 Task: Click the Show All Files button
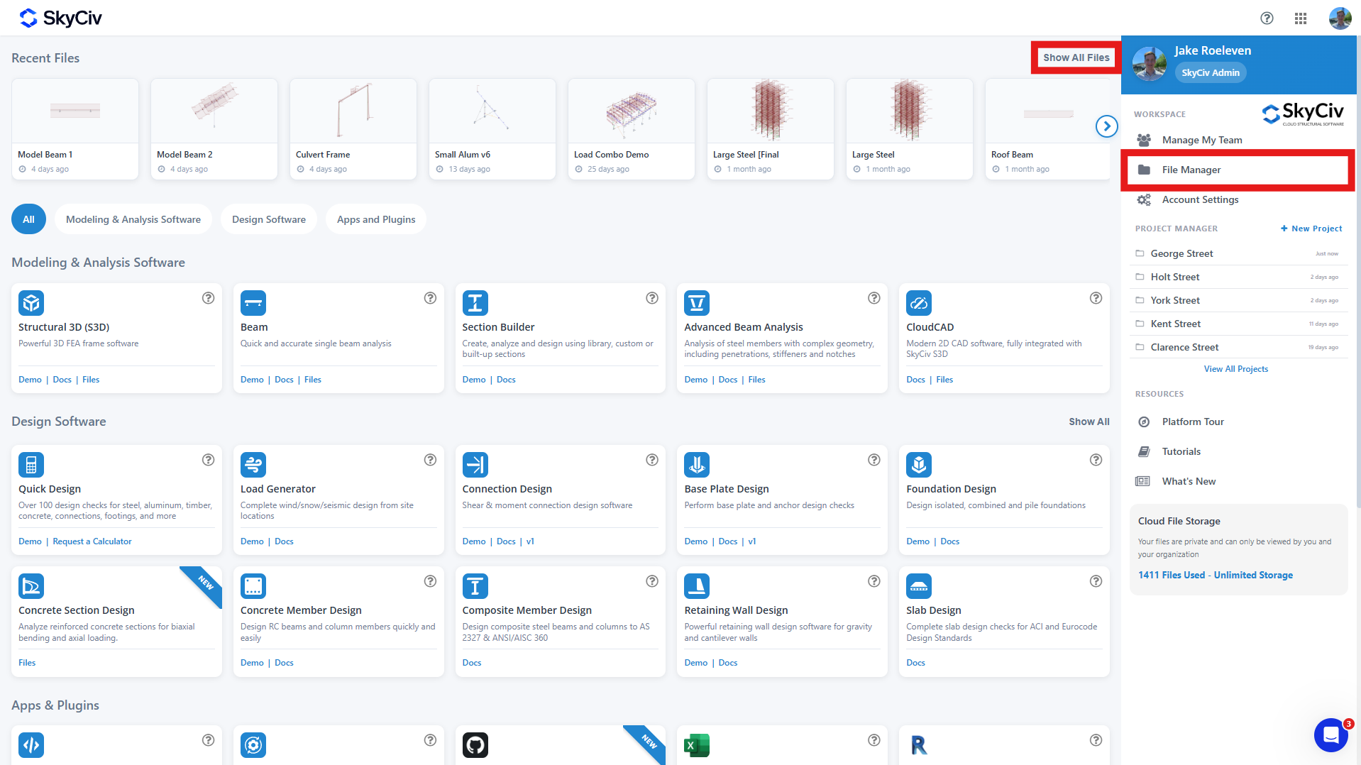coord(1076,57)
